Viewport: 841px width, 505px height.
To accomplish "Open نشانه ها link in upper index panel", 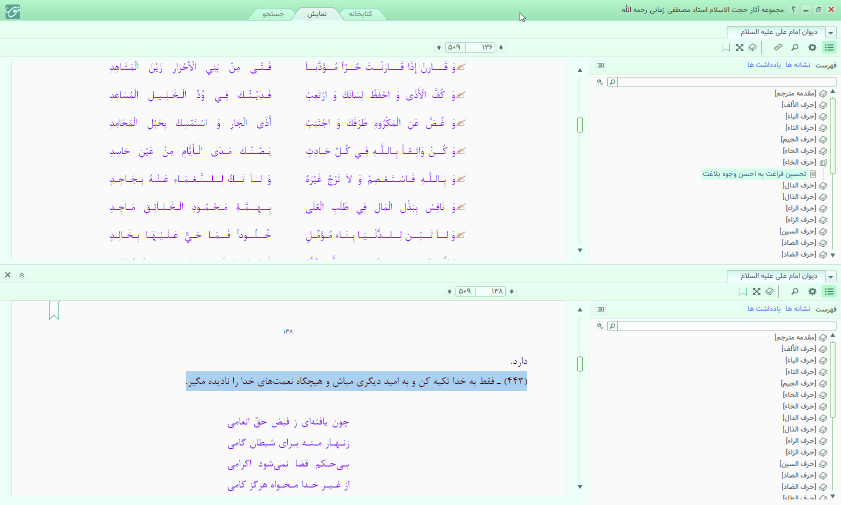I will (x=798, y=65).
